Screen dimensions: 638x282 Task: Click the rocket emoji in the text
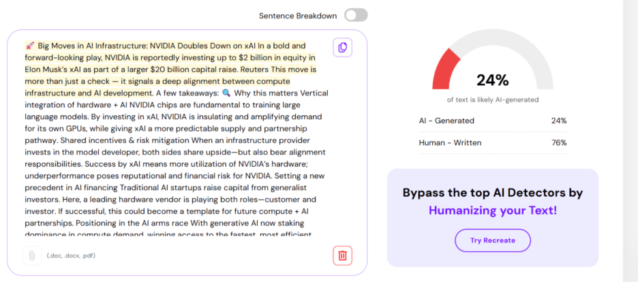[x=30, y=46]
